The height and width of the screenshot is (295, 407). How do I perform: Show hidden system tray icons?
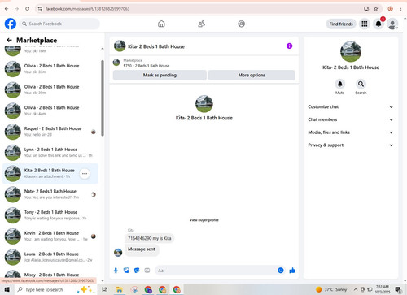(x=356, y=289)
